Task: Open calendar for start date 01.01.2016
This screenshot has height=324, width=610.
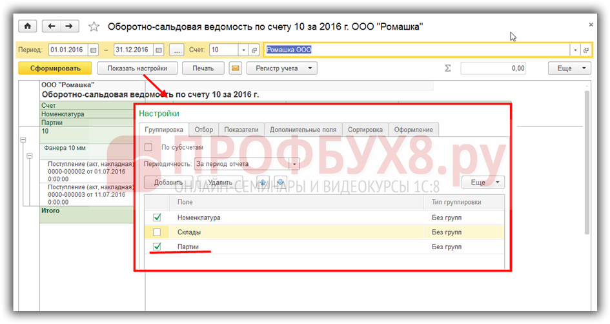Action: click(x=93, y=50)
